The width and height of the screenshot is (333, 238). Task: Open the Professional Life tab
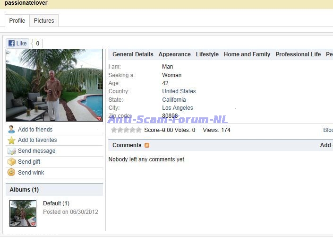298,54
